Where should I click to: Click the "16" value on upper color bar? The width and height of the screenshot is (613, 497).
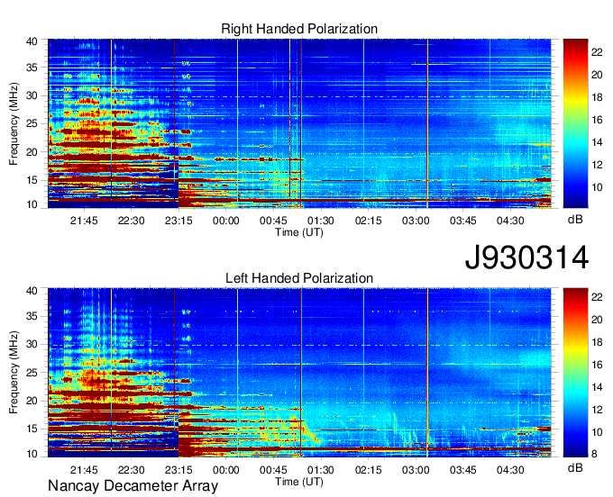click(597, 120)
